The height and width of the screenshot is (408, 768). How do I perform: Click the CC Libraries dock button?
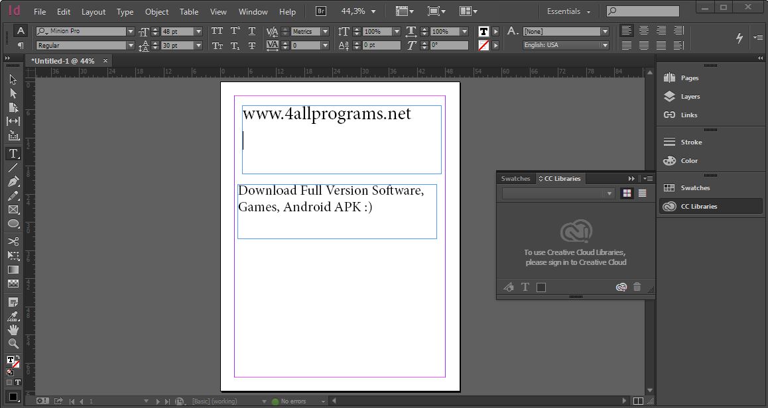711,207
